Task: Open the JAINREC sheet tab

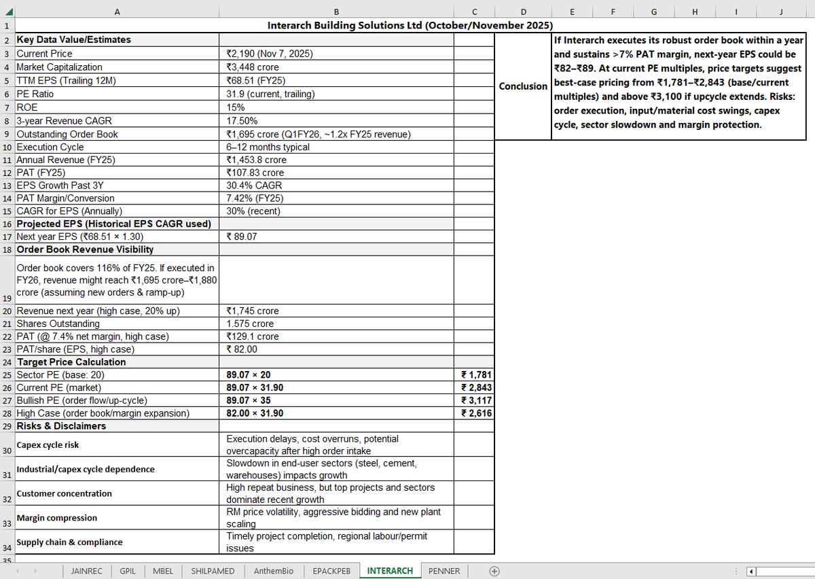Action: point(87,571)
